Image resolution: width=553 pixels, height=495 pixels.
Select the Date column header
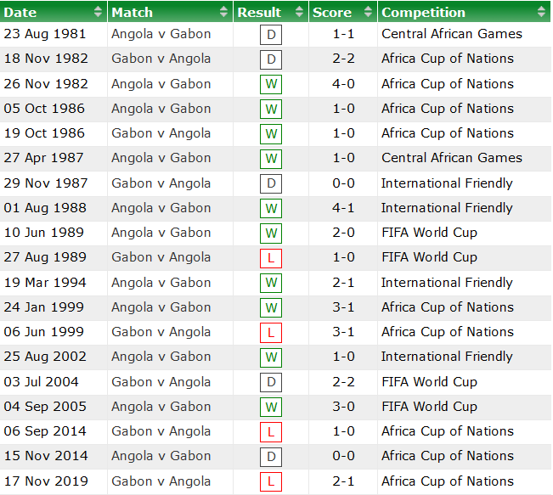pyautogui.click(x=21, y=12)
